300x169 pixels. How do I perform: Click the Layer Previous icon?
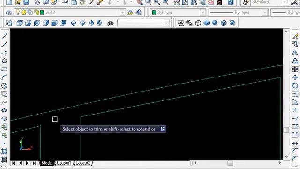click(139, 13)
